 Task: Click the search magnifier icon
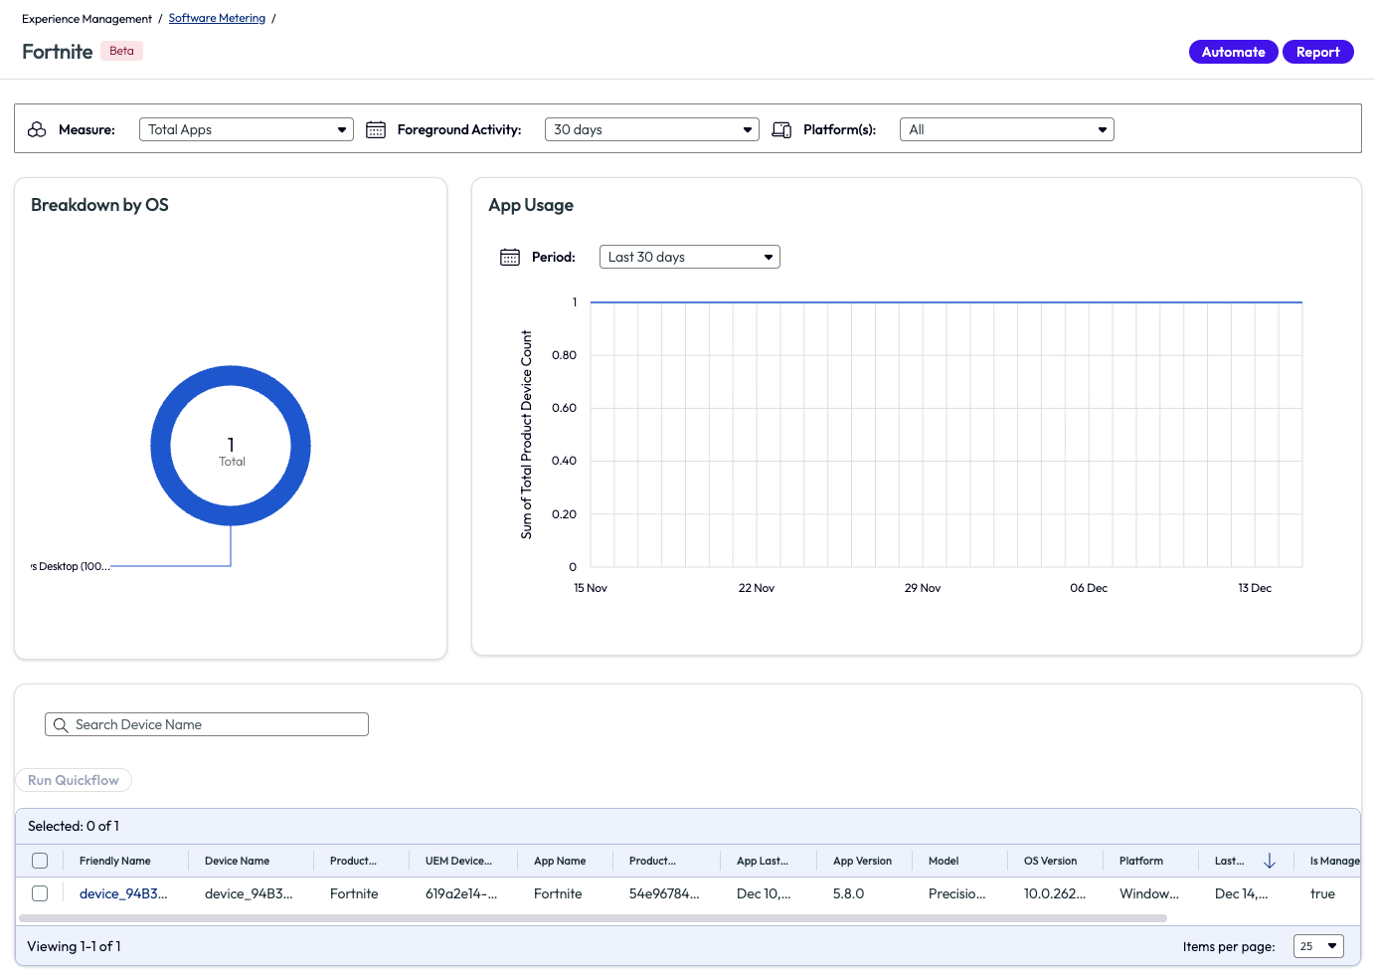pos(61,725)
